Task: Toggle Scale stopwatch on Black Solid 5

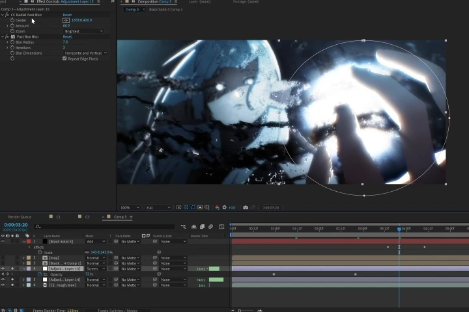Action: click(40, 252)
